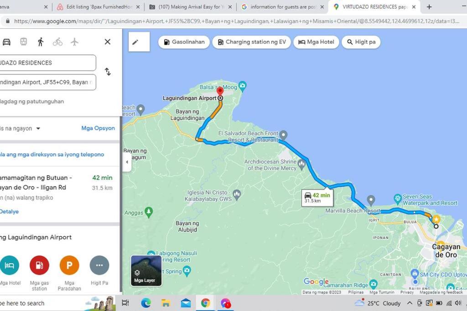Screen dimensions: 467x311
Task: Click the Laguindingan Airport red pin
Action: point(220,91)
